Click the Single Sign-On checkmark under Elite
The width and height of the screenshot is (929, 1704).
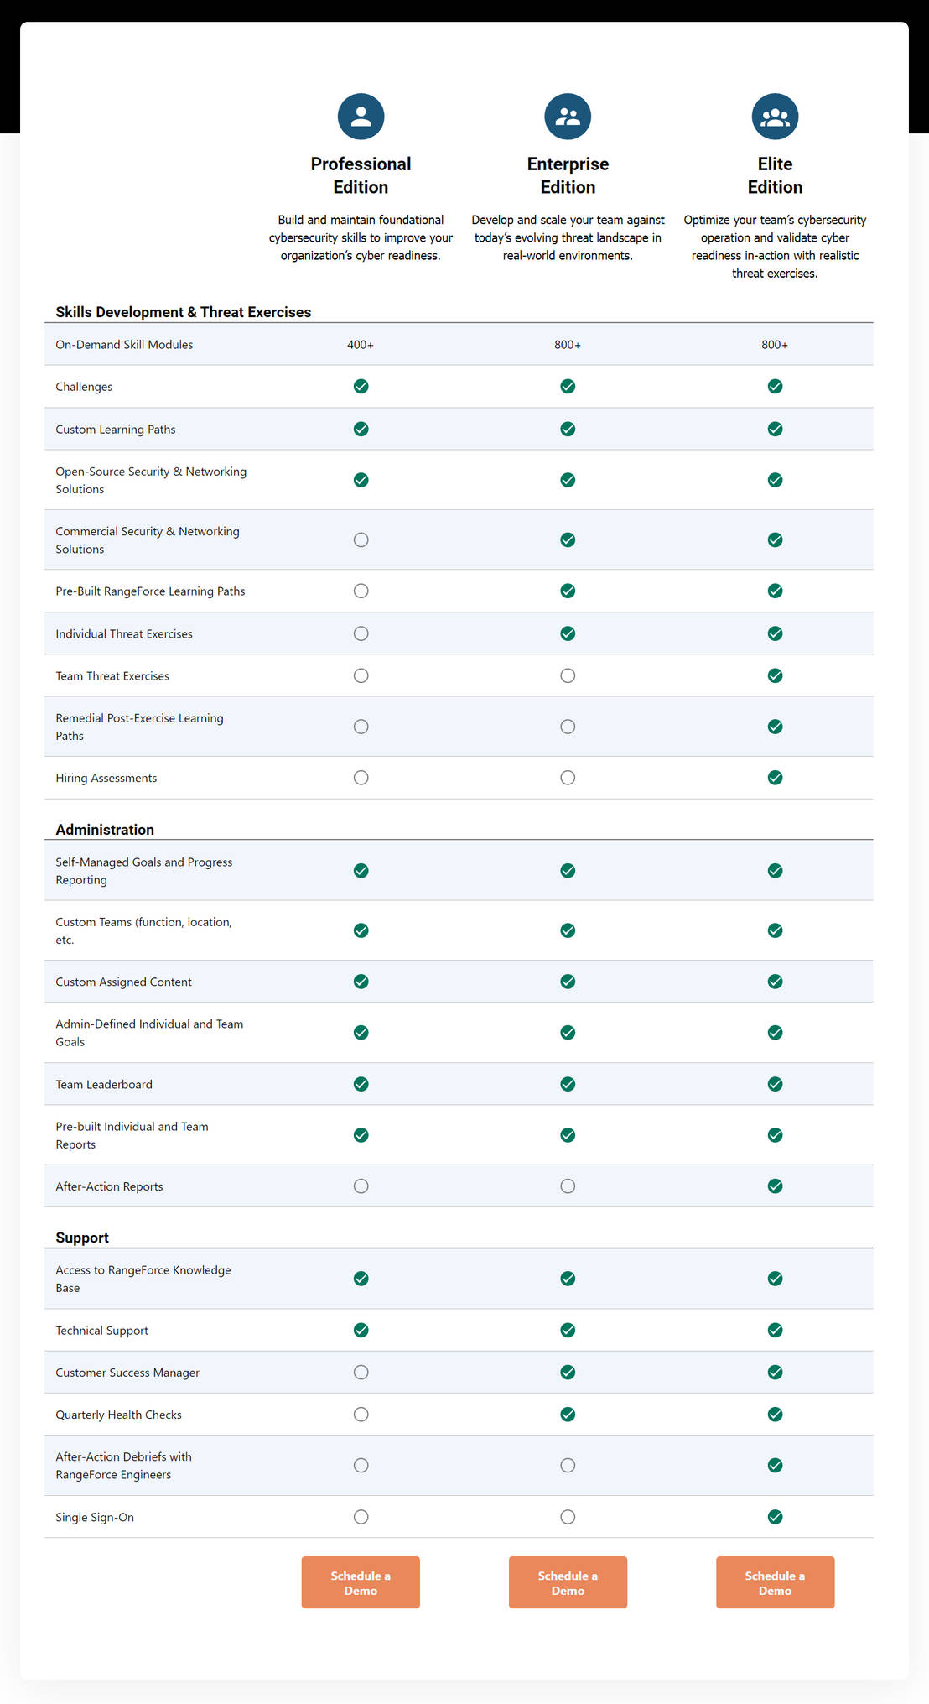(x=775, y=1516)
